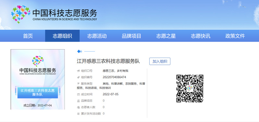Click the 志愿者人数 label

coord(88,107)
